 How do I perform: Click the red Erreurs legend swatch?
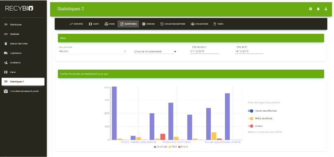coord(179,147)
